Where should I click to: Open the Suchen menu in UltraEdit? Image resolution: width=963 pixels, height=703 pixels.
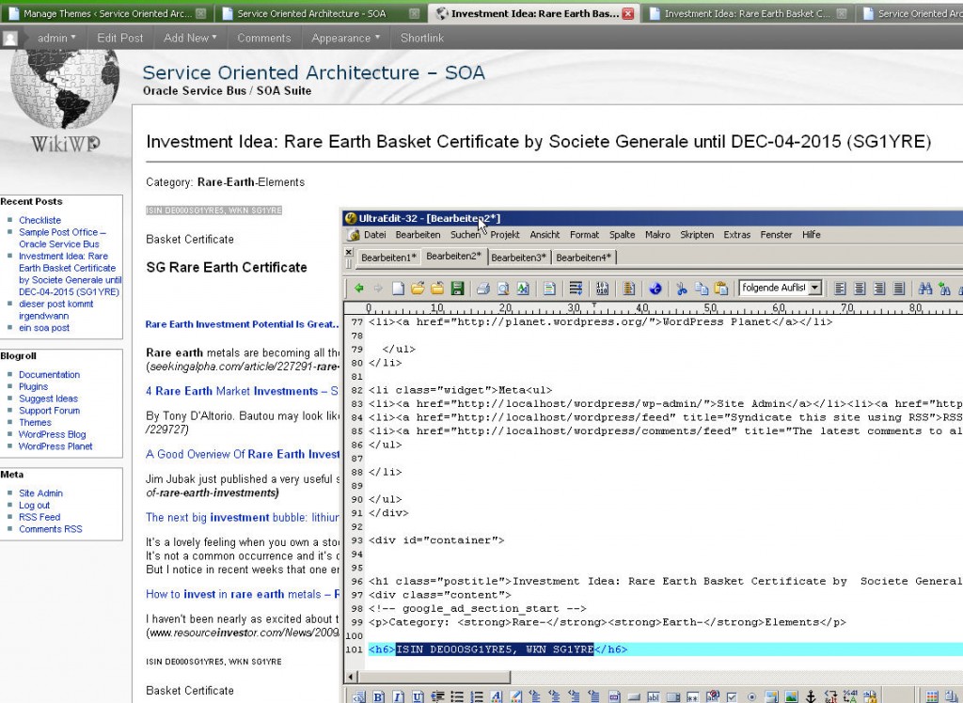pos(465,235)
